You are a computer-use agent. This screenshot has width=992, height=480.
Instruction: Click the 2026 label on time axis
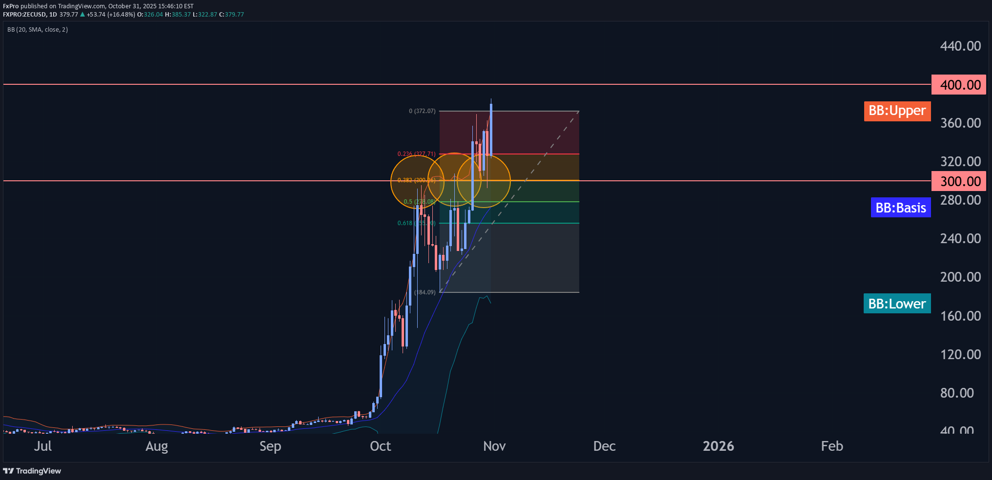pos(718,446)
